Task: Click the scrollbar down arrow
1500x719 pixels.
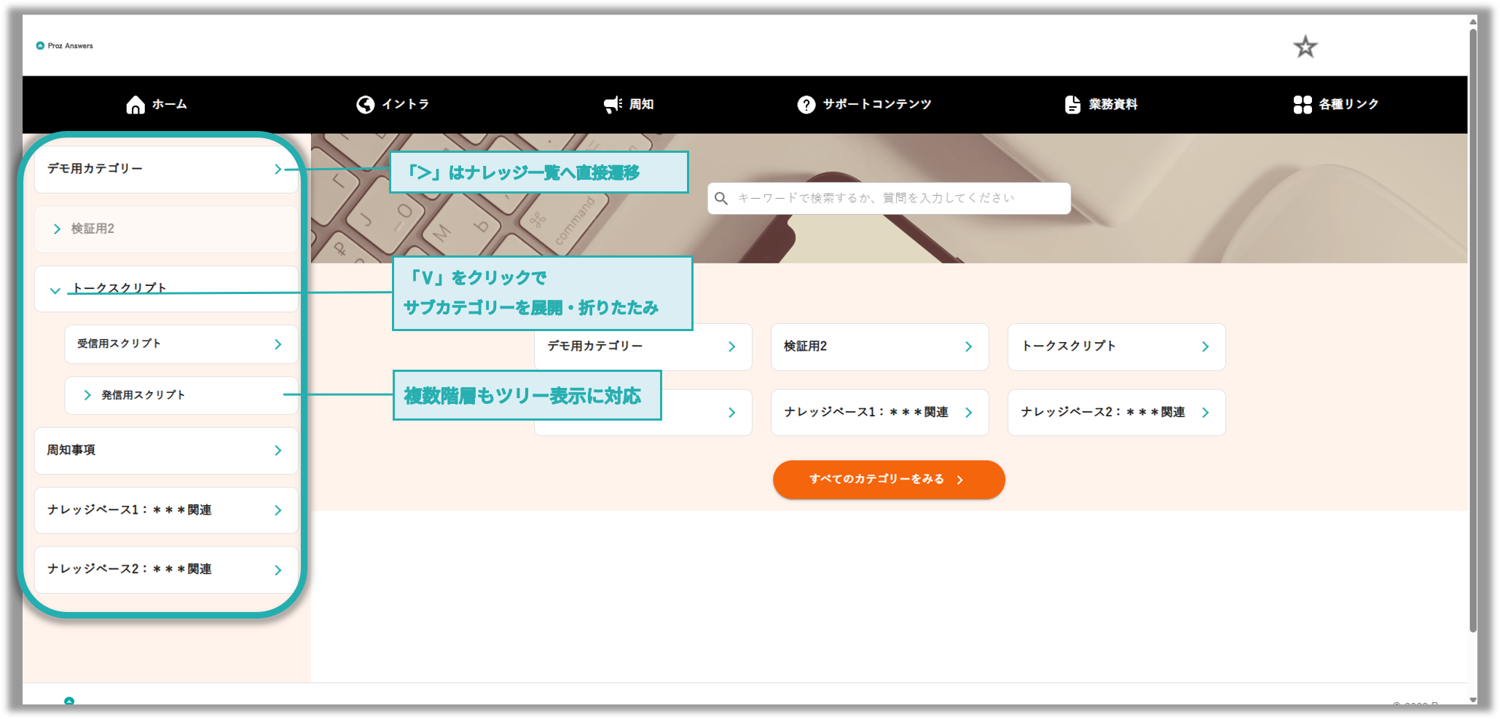Action: 1473,699
